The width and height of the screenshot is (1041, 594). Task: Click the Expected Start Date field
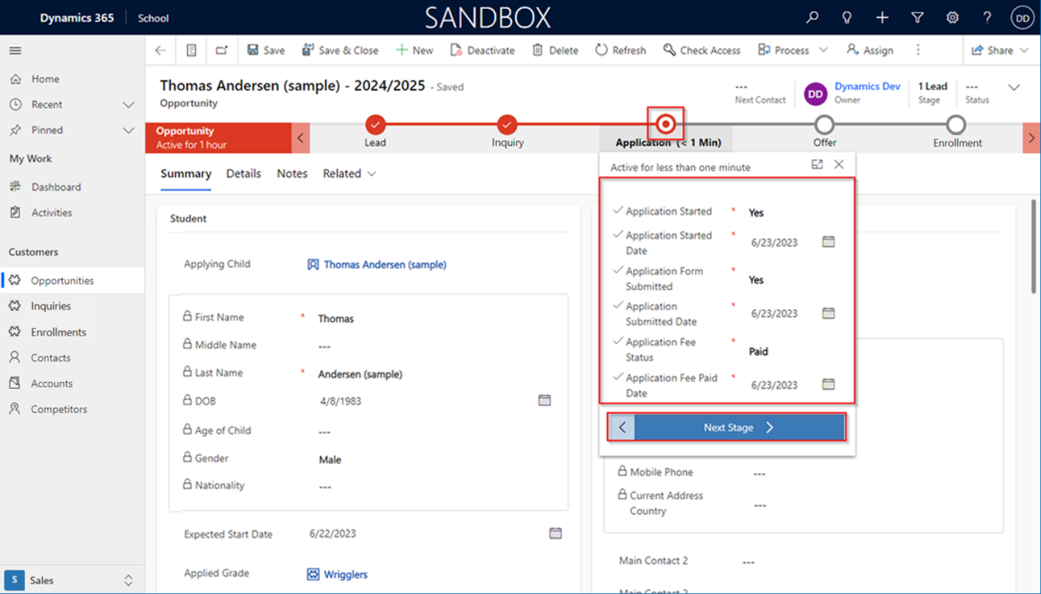[x=424, y=533]
